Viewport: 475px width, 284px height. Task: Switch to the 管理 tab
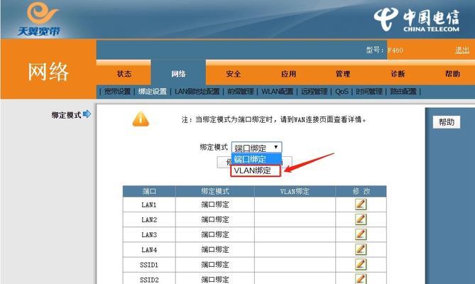[x=343, y=74]
